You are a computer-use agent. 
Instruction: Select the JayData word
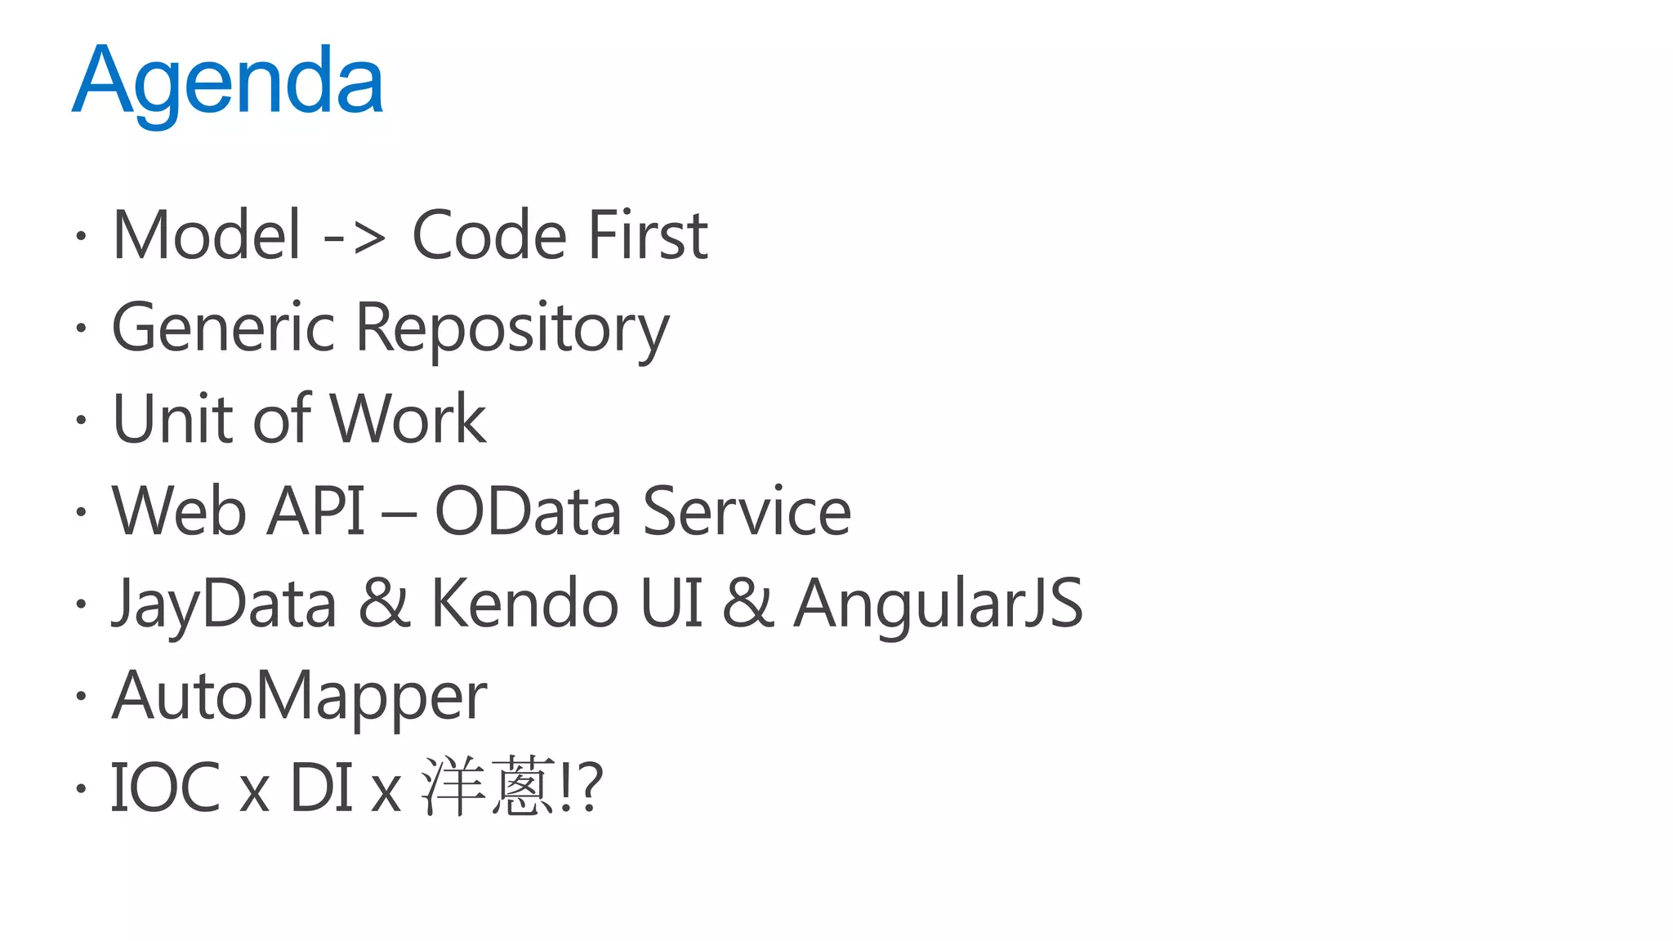point(224,604)
